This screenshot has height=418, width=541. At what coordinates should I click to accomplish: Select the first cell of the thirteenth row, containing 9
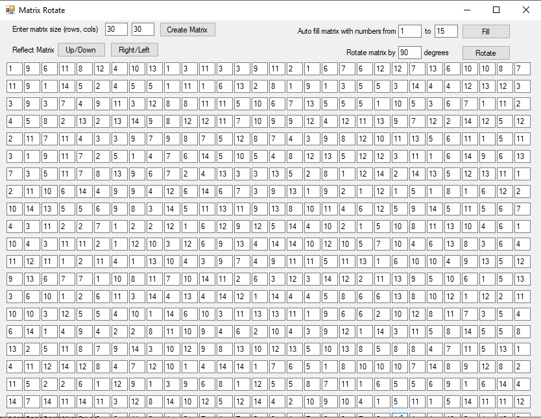[x=14, y=279]
